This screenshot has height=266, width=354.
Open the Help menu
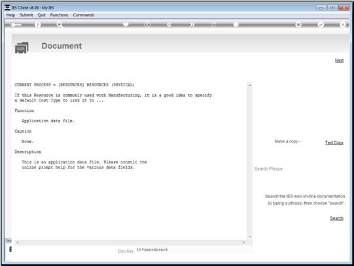(x=10, y=15)
